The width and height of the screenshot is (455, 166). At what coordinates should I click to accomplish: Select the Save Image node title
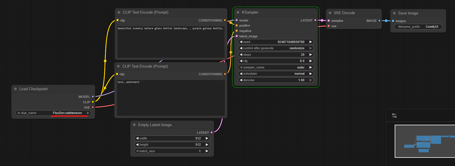(x=408, y=13)
